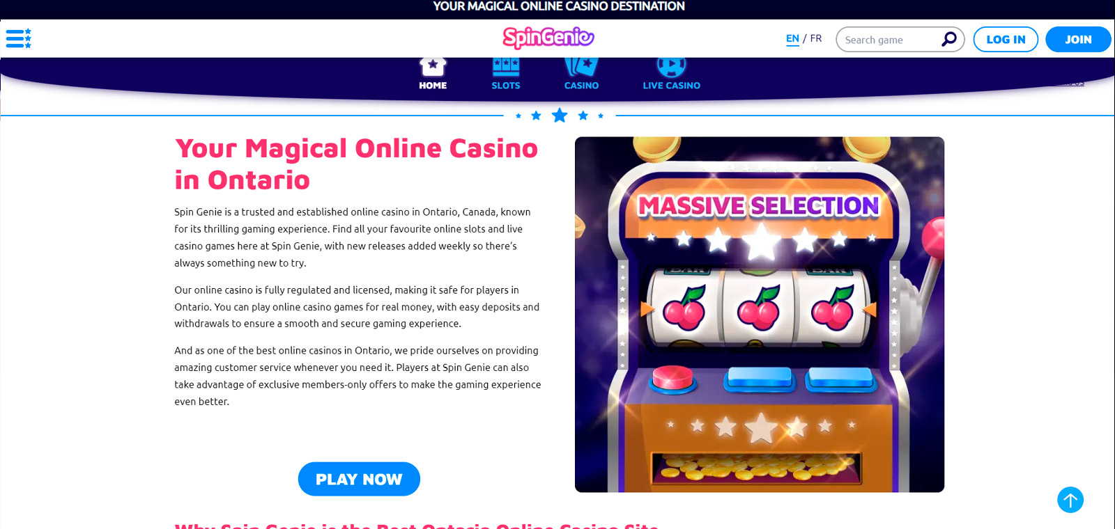Click the Massive Selection slot machine image
Screen dimensions: 1115x529
(x=760, y=315)
